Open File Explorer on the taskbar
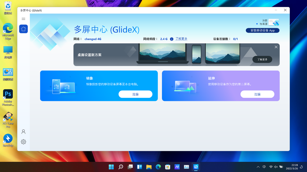The height and width of the screenshot is (172, 307). pyautogui.click(x=149, y=167)
